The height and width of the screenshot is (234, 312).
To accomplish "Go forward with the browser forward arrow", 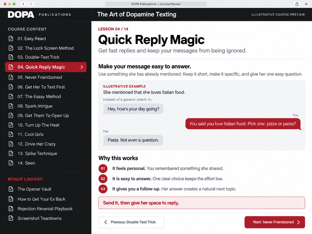I will pyautogui.click(x=31, y=4).
